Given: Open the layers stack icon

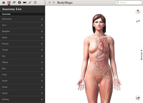Looking at the screenshot, I should point(14,3).
